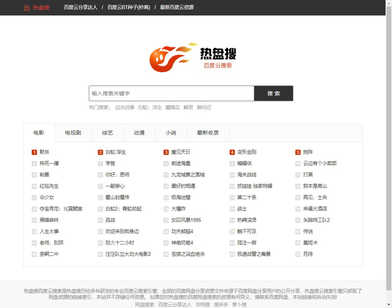Open movie 殊死一搏

click(x=49, y=163)
